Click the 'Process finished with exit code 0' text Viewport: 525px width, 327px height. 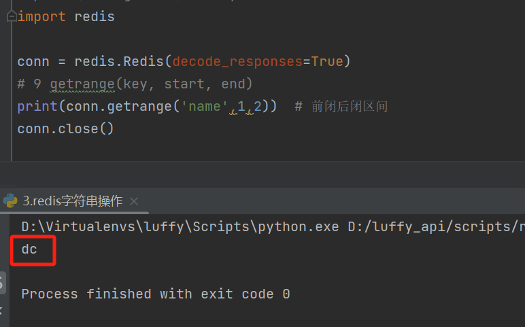tap(156, 294)
